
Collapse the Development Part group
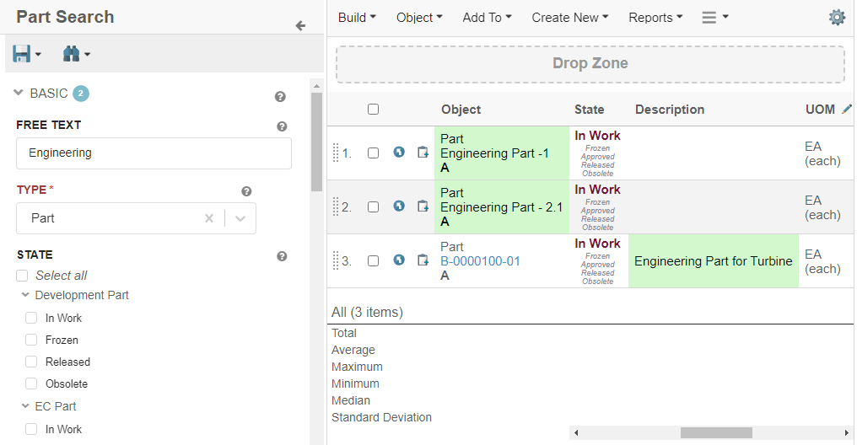(25, 295)
